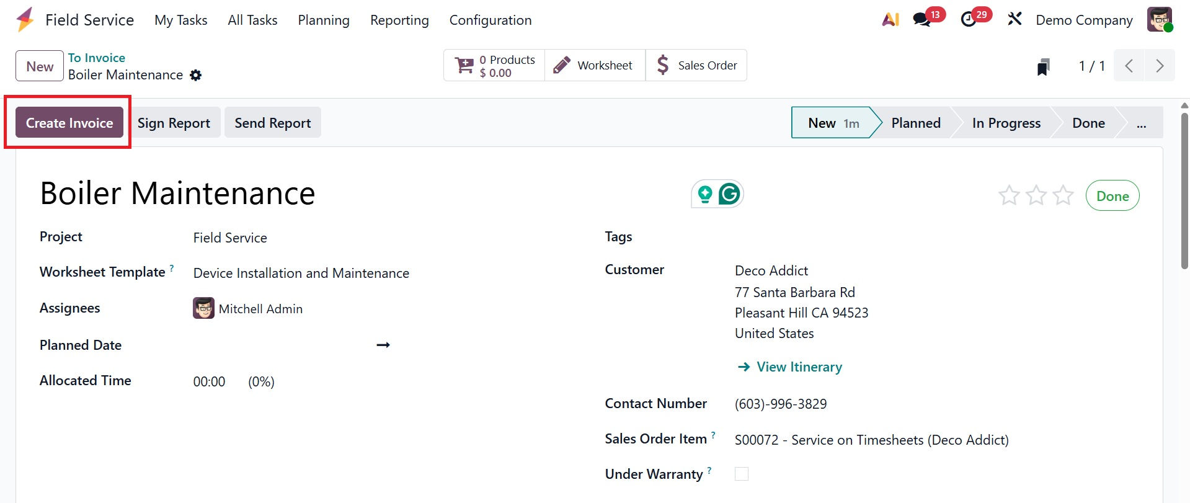Click the Grammarly icon
Screen dimensions: 1190x503
click(729, 194)
